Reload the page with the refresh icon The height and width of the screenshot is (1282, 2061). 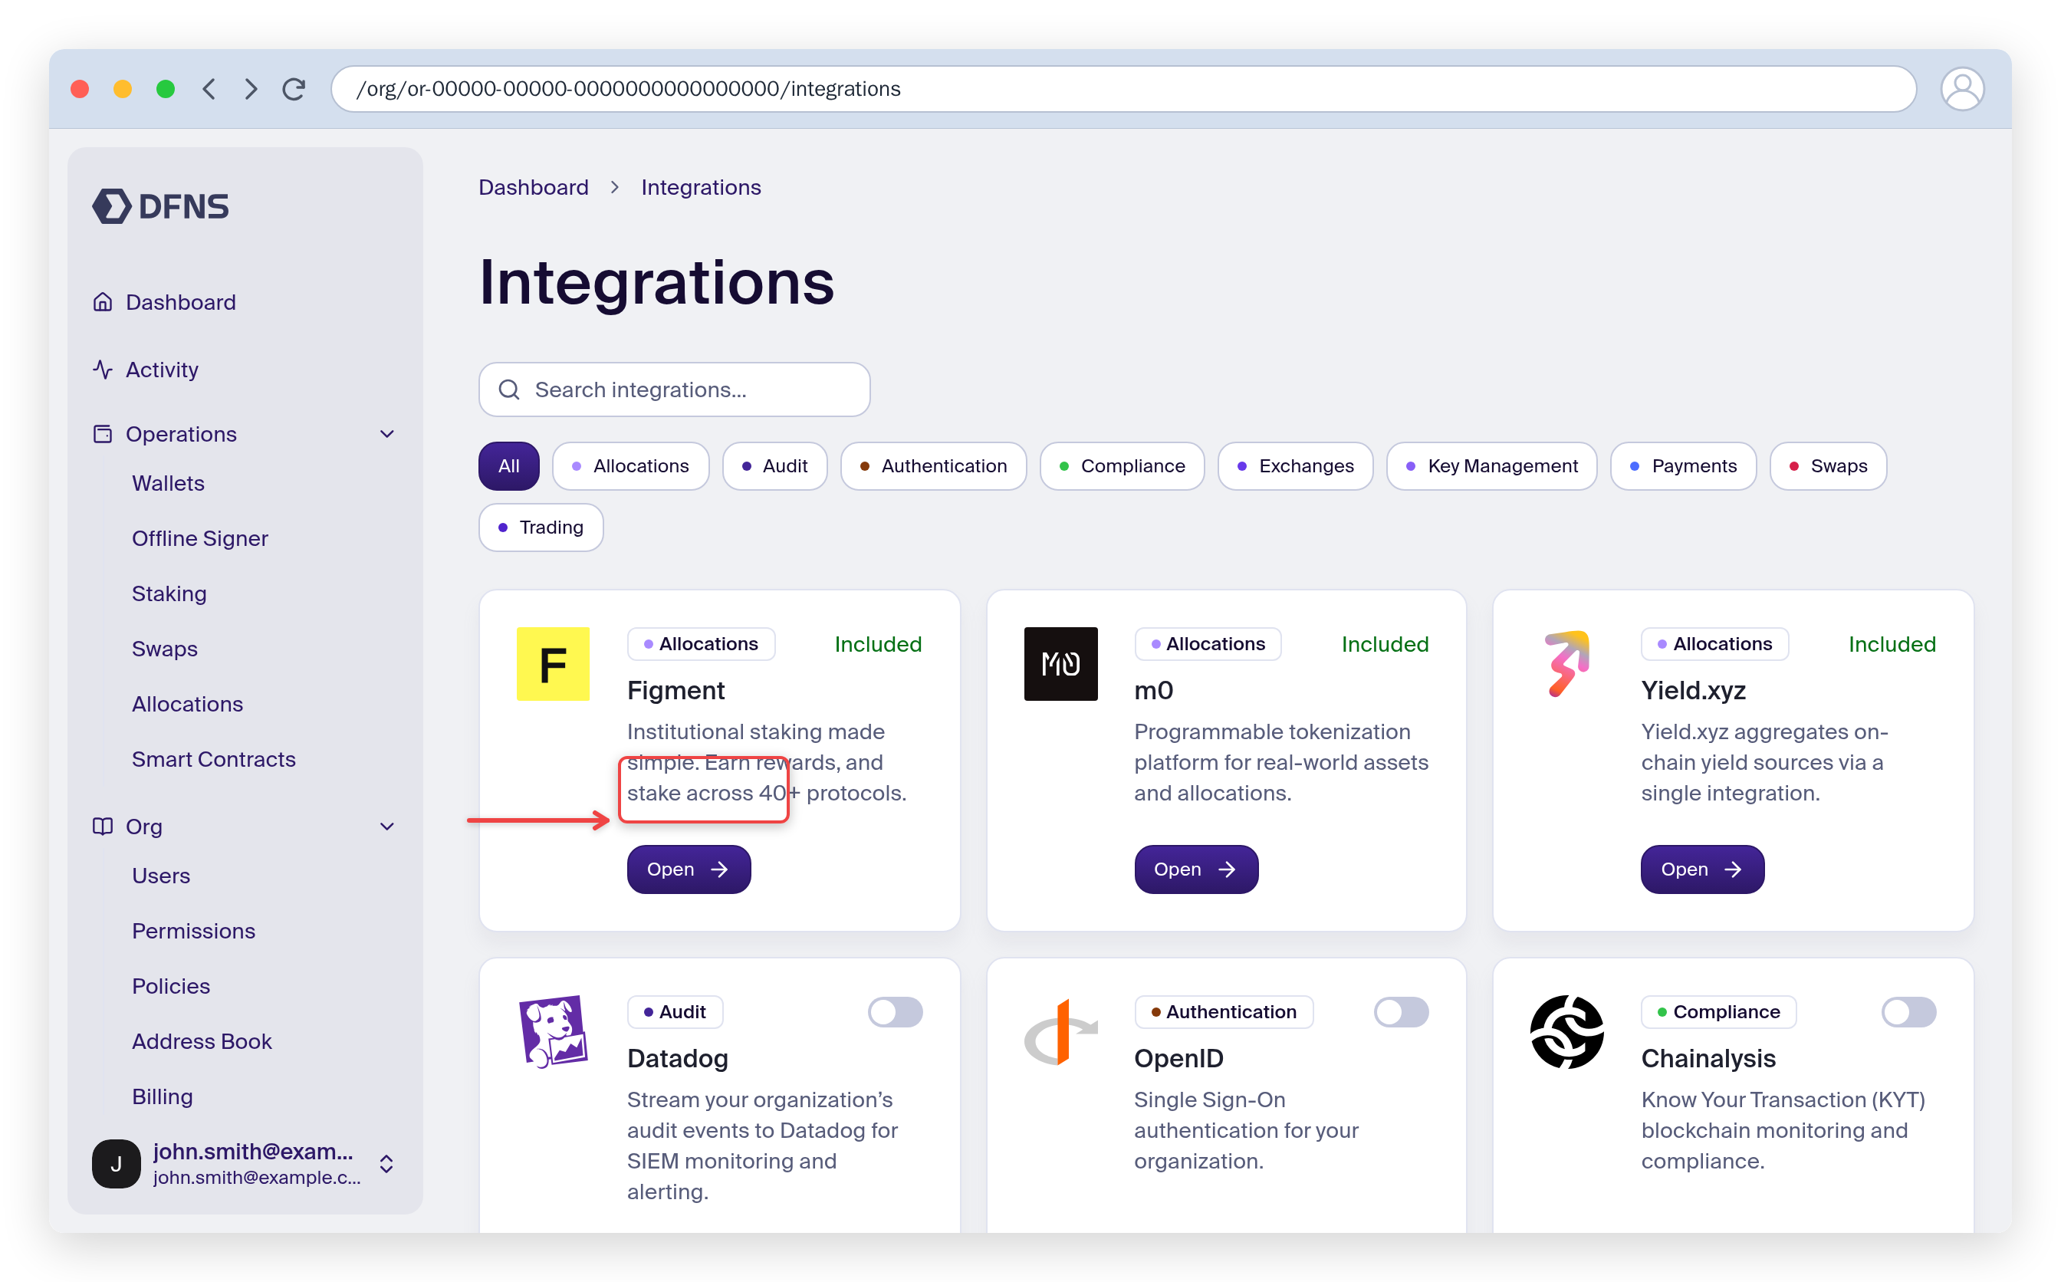coord(294,89)
